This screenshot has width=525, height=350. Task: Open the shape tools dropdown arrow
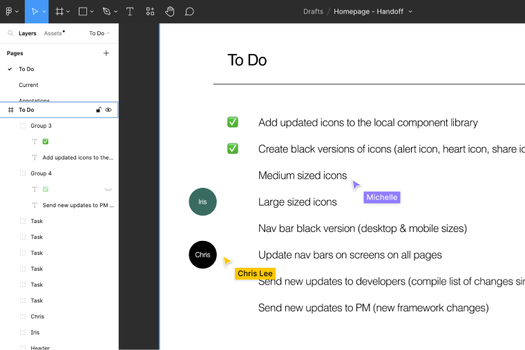92,12
